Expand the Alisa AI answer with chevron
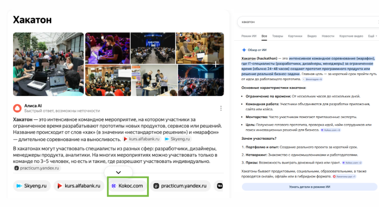The image size is (379, 207). (x=118, y=172)
